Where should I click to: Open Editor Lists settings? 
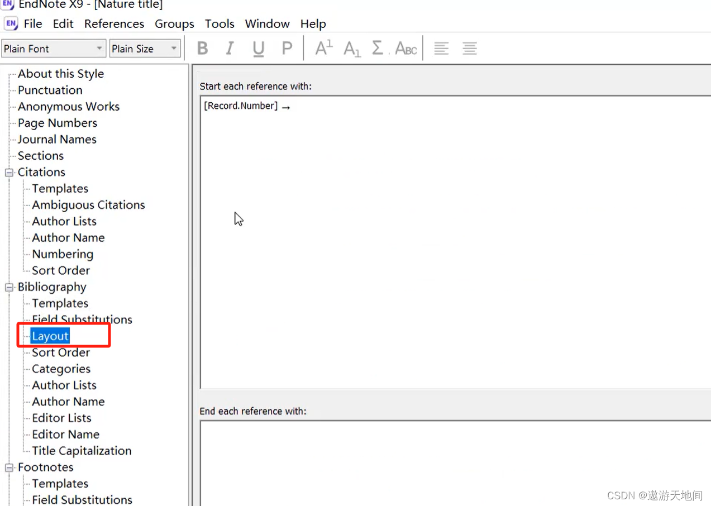(x=61, y=418)
